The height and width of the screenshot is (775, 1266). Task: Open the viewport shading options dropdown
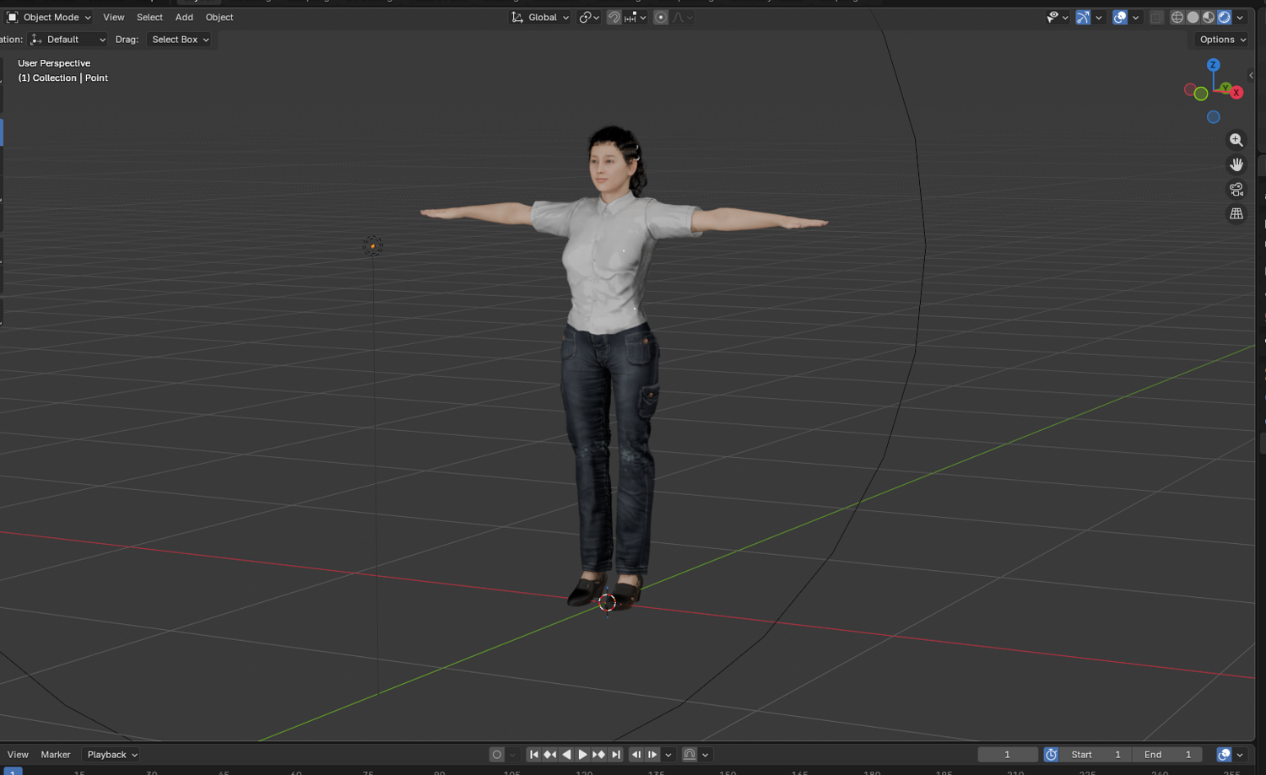pos(1240,17)
